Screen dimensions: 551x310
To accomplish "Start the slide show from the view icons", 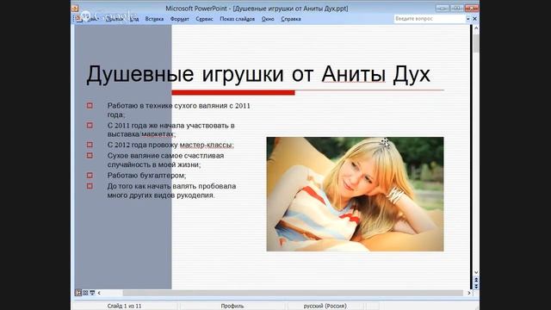I will 92,293.
